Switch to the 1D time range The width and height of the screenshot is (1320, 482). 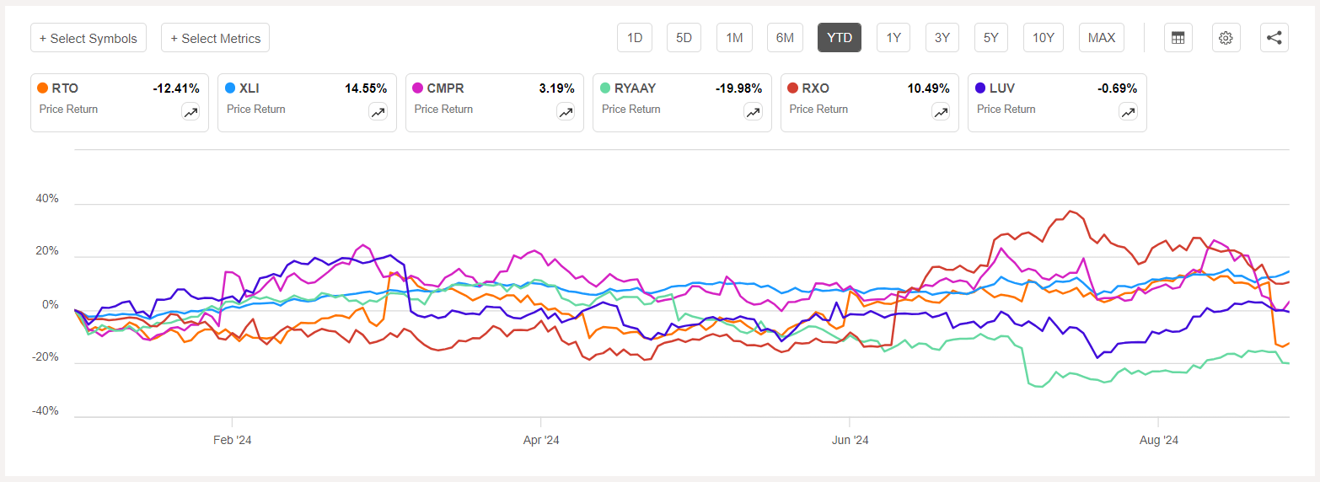(635, 38)
